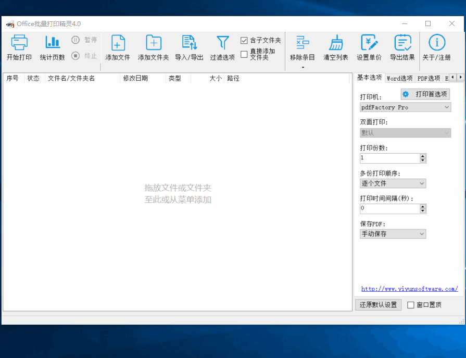Image resolution: width=466 pixels, height=358 pixels.
Task: Decrease 打印时间间隔 with down arrow
Action: (423, 211)
